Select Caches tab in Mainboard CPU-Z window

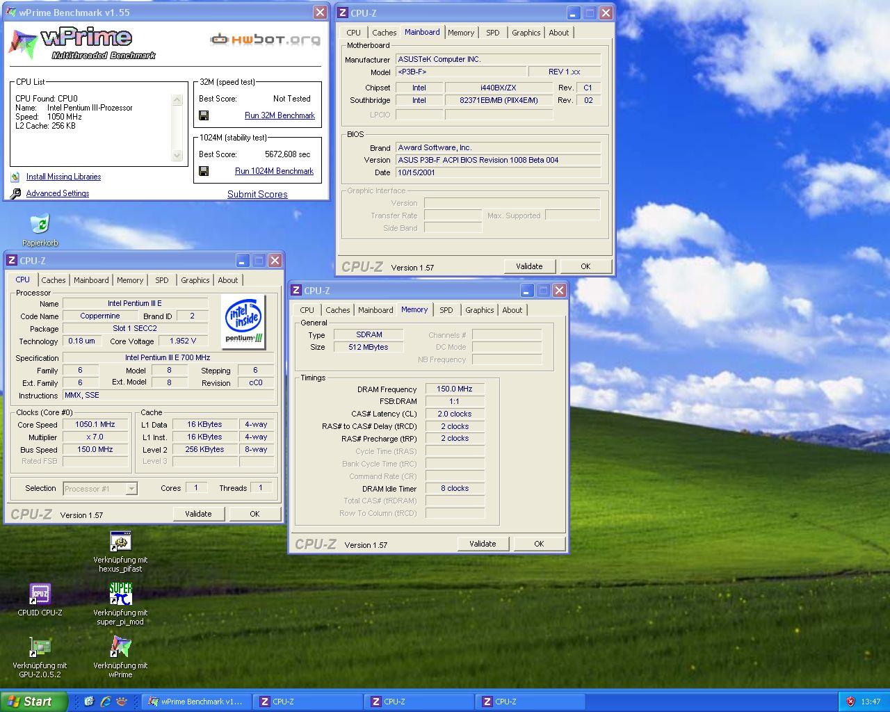coord(384,33)
